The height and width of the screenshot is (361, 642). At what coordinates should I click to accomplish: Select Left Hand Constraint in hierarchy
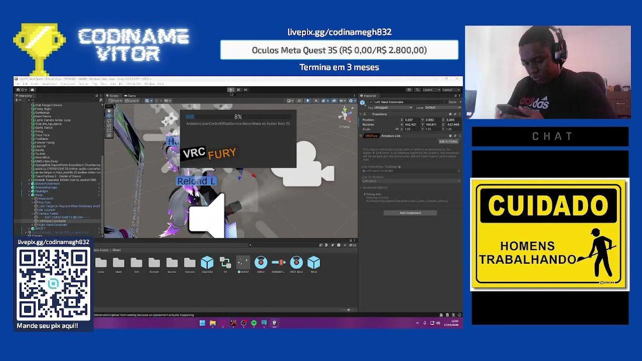(52, 221)
